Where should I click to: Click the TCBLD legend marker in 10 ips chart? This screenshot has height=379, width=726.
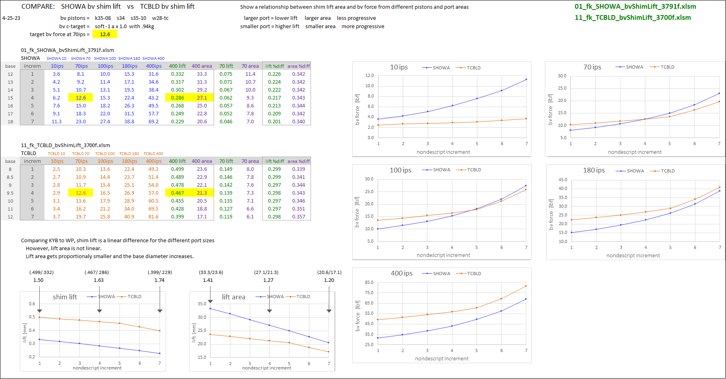pyautogui.click(x=461, y=68)
